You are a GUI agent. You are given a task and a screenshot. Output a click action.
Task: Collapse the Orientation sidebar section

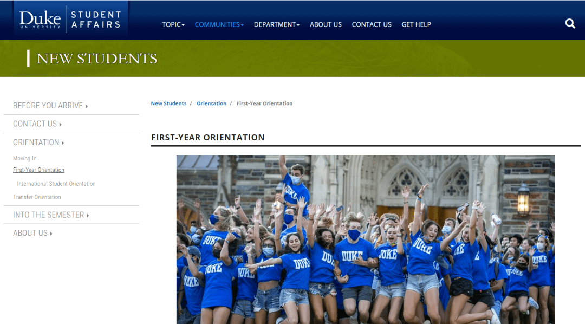38,142
